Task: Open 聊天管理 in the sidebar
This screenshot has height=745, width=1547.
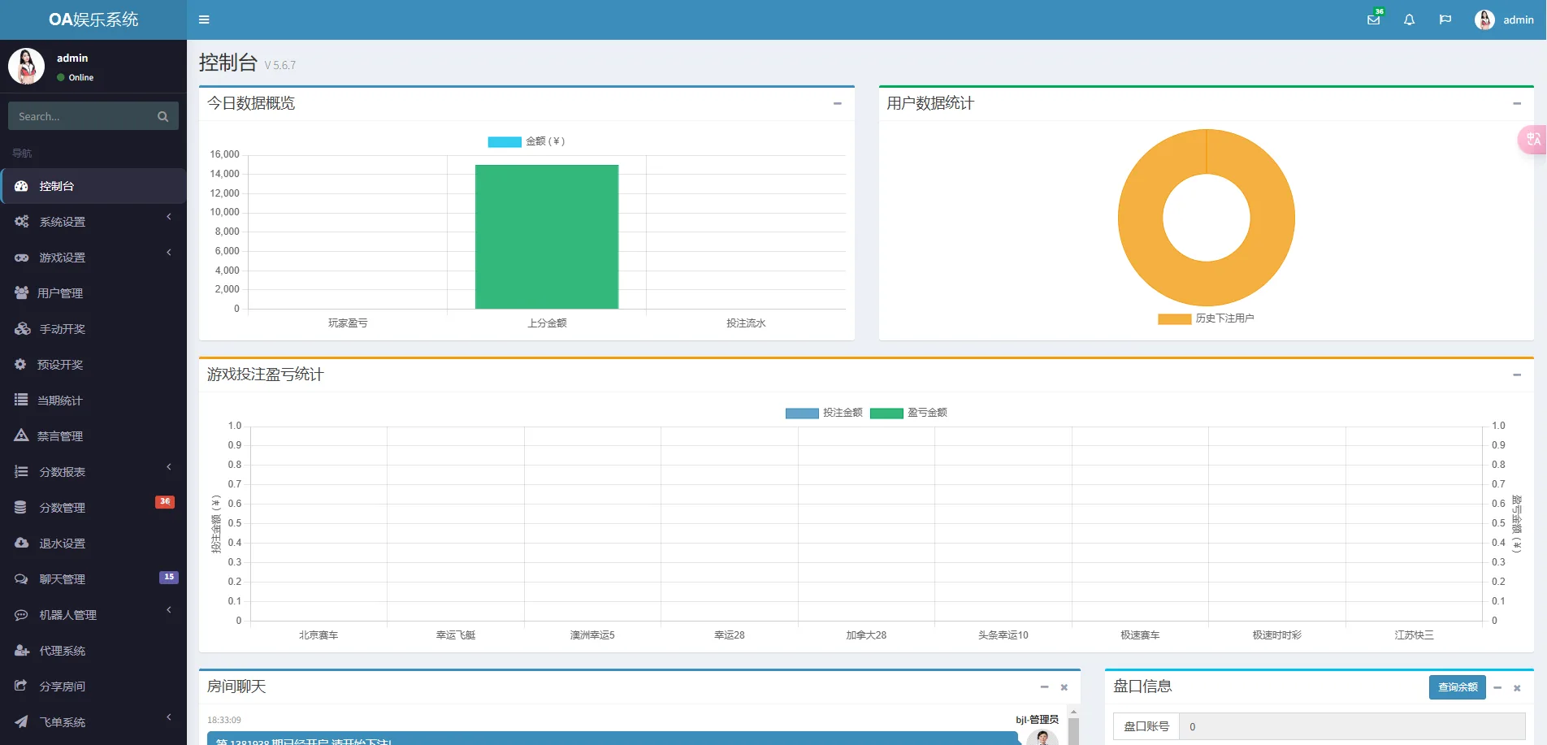Action: [63, 579]
